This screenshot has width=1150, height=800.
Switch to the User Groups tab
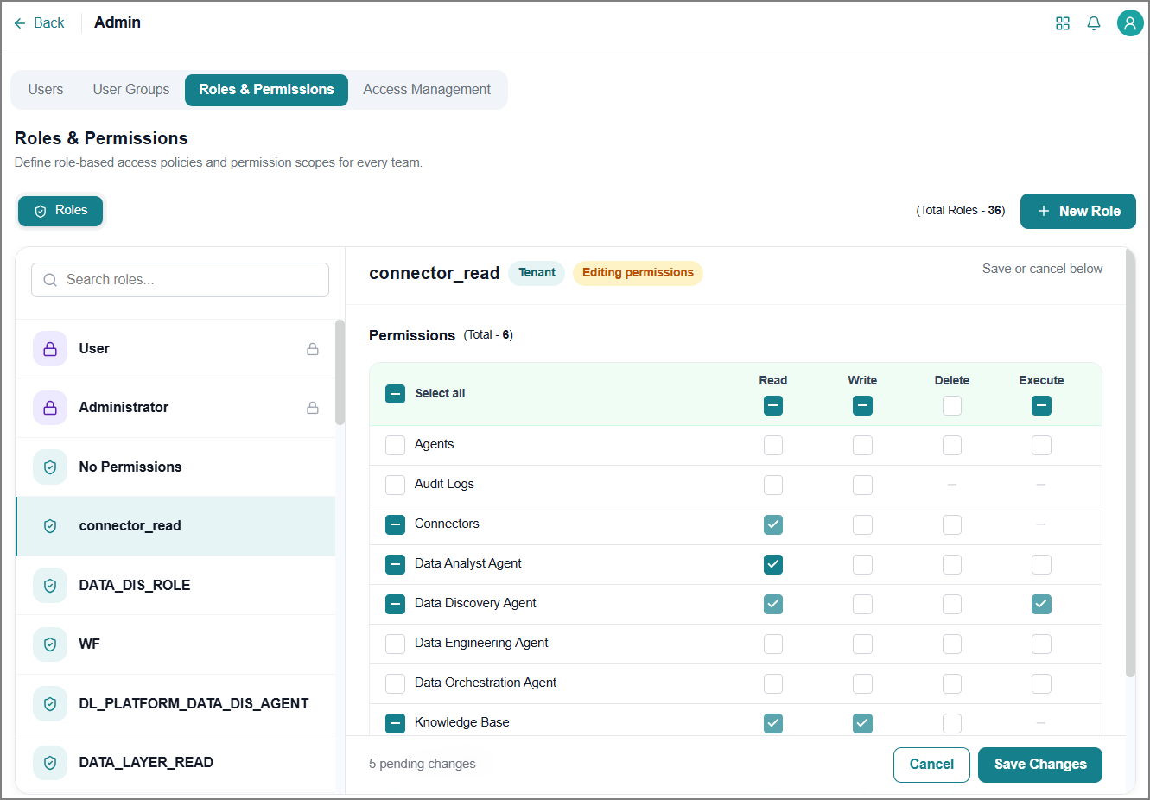pyautogui.click(x=131, y=90)
